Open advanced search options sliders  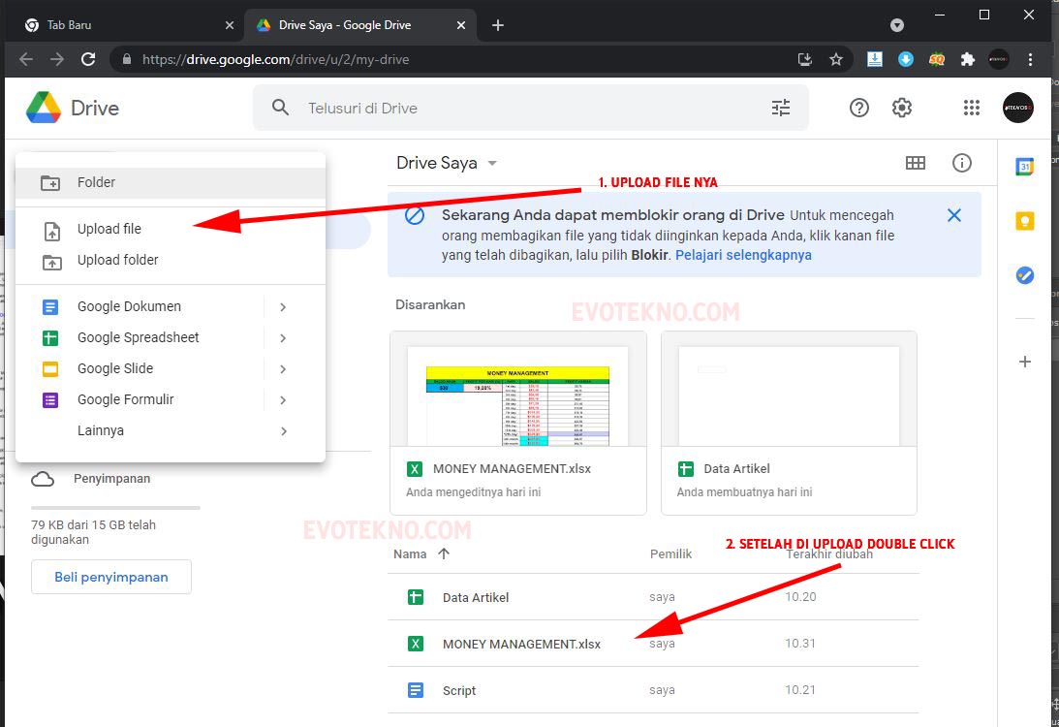pos(781,108)
